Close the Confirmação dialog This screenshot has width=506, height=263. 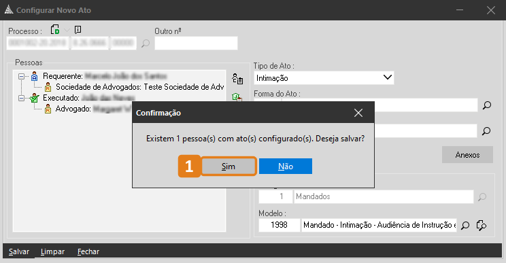tap(358, 113)
